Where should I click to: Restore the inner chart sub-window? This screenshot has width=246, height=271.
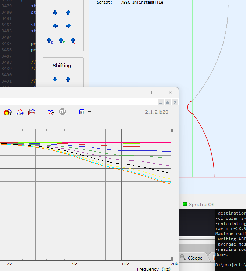(168, 103)
